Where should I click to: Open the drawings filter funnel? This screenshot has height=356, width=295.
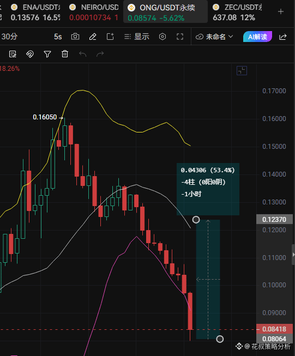pyautogui.click(x=47, y=54)
